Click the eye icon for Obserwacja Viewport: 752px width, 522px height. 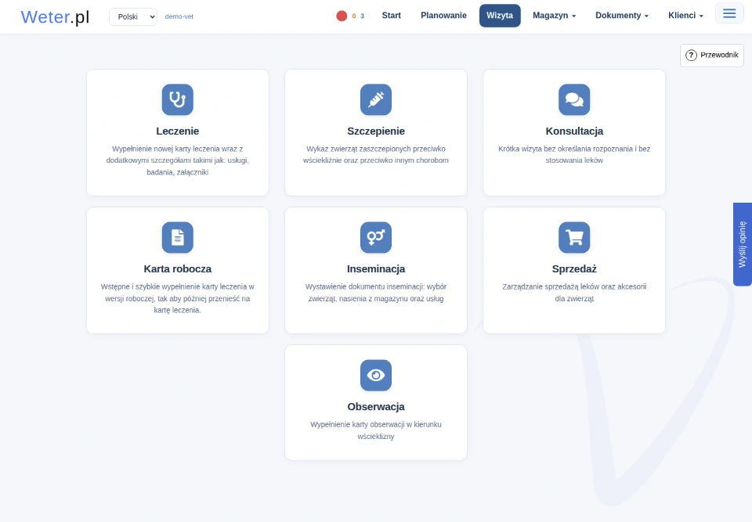376,376
